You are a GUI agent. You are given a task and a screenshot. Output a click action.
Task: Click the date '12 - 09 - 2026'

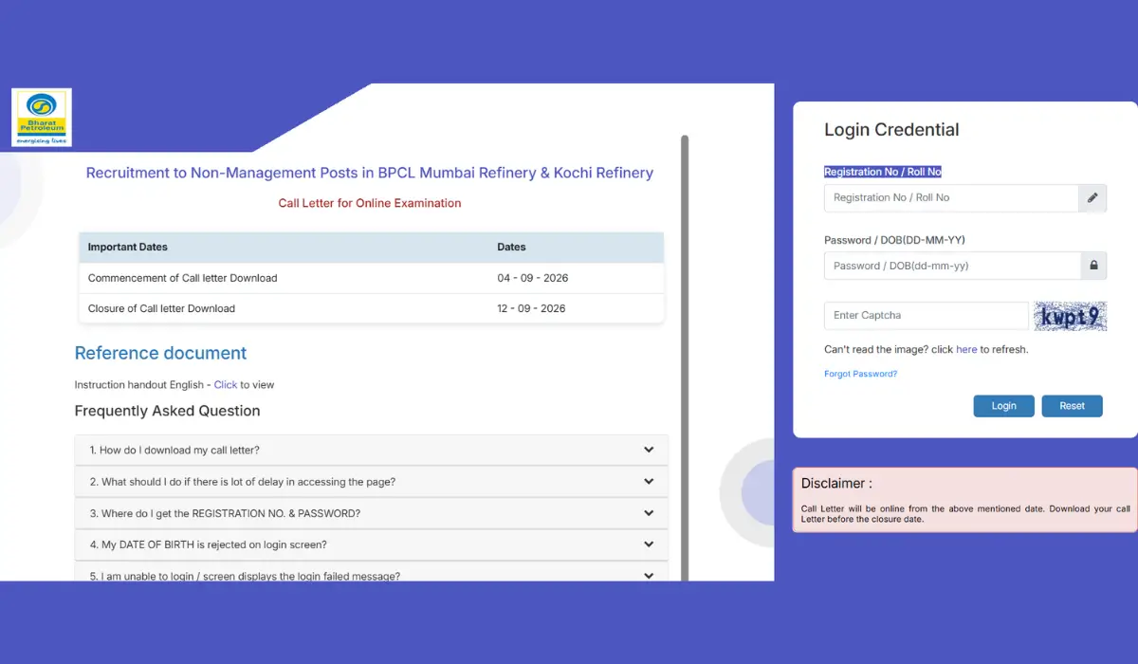point(531,308)
